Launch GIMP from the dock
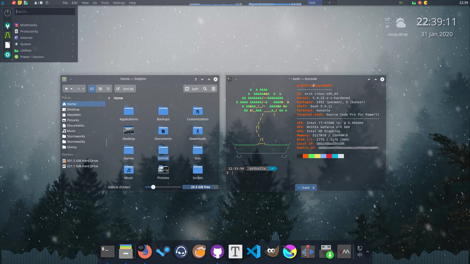470x264 pixels. [x=272, y=252]
